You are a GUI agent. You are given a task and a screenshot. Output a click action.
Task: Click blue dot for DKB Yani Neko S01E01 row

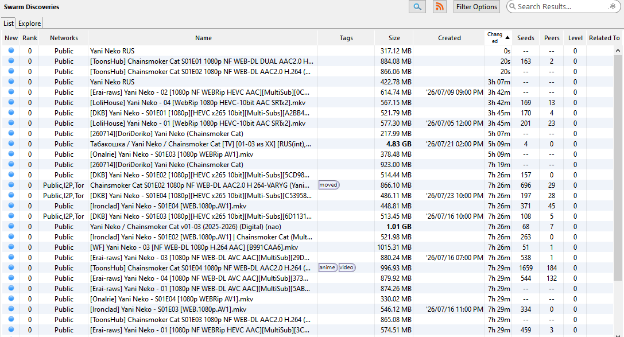coord(11,113)
